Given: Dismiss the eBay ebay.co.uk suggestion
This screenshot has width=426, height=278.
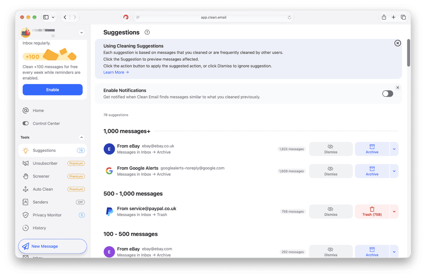Looking at the screenshot, I should 331,149.
